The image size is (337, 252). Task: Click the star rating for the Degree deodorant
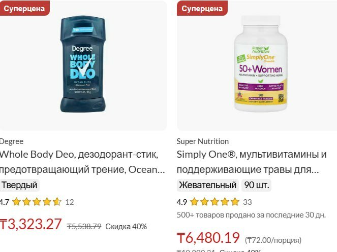[x=37, y=202]
